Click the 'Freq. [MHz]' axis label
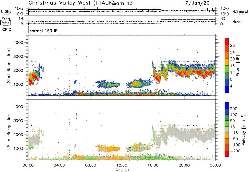 coord(6,21)
